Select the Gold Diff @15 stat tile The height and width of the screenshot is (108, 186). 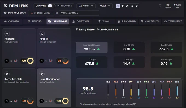coord(166,47)
